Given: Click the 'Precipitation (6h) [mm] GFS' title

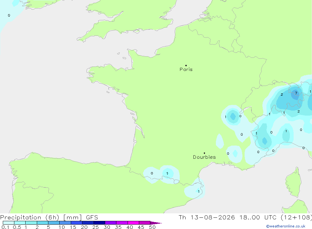Looking at the screenshot, I should tap(49, 217).
